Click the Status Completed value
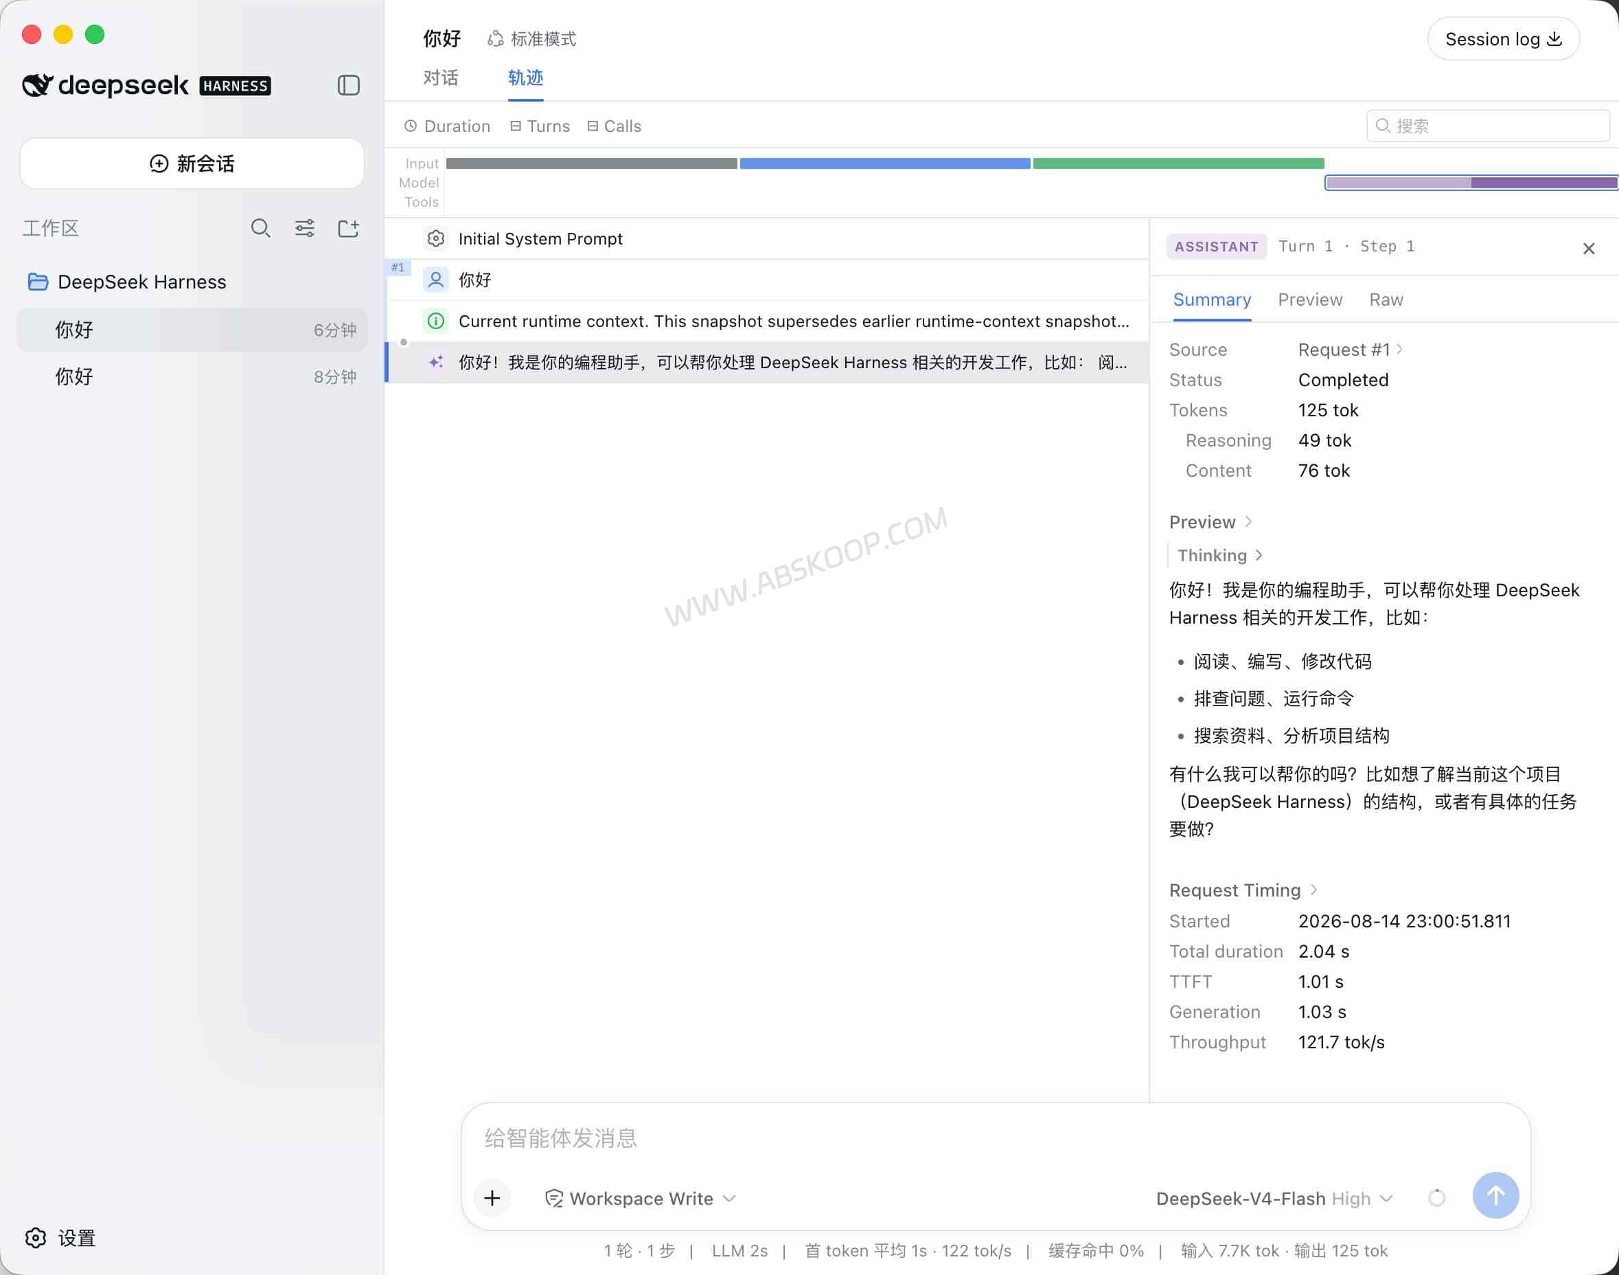The image size is (1619, 1275). (1343, 380)
